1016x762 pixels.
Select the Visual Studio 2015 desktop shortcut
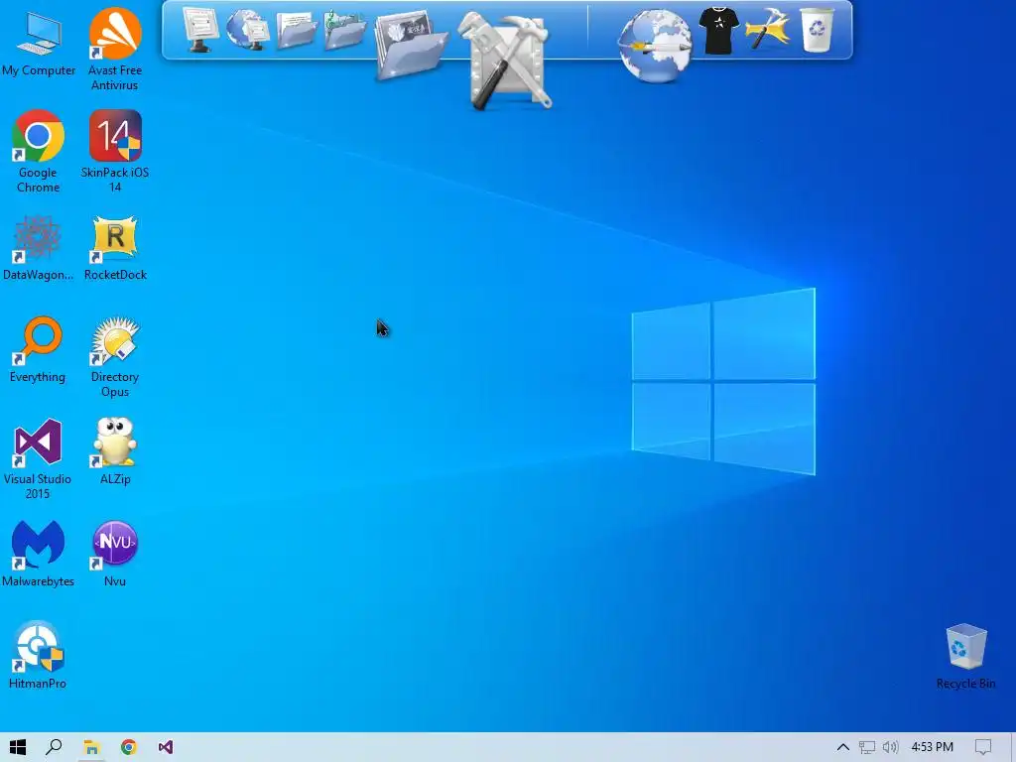38,458
